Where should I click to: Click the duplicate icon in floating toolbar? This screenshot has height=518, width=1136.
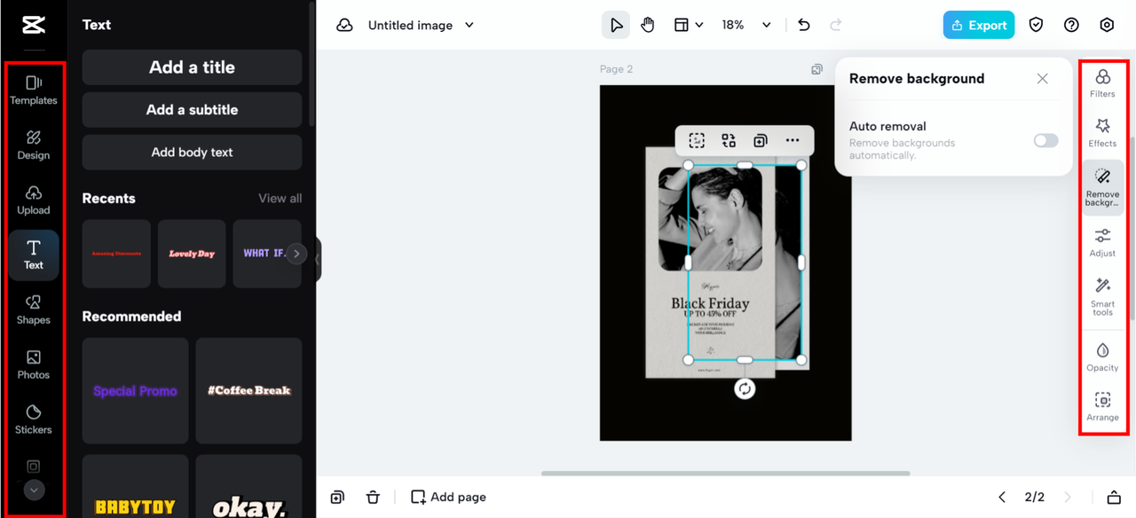[761, 140]
